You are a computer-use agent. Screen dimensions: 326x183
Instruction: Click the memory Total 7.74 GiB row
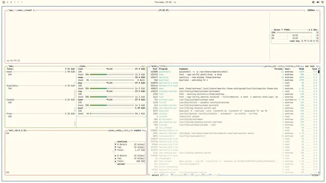click(x=41, y=69)
